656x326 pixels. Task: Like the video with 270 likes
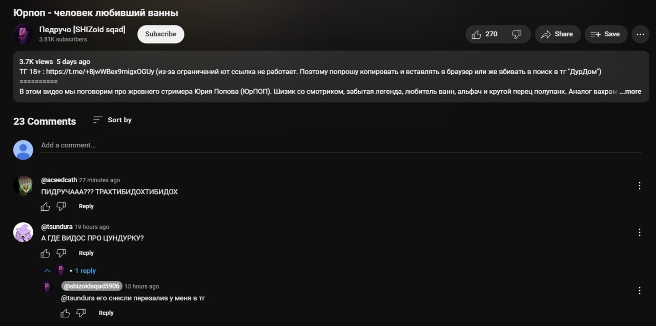[x=485, y=34]
